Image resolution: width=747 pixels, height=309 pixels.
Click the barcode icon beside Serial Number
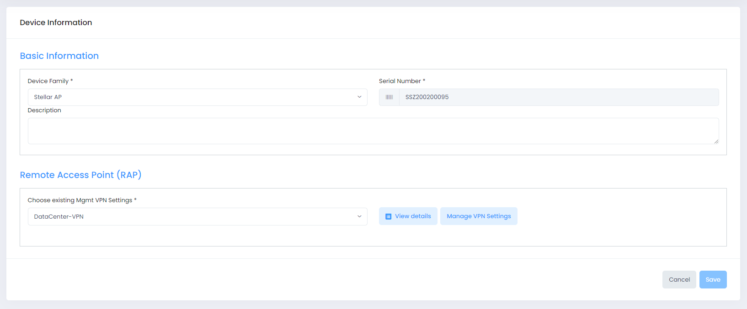[x=389, y=97]
